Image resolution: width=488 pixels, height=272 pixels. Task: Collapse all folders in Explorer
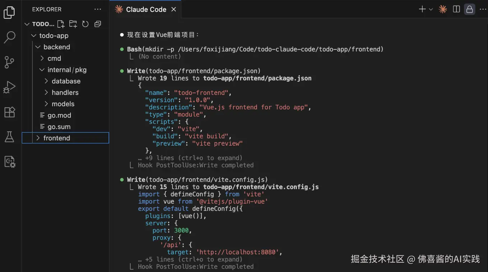click(x=97, y=24)
